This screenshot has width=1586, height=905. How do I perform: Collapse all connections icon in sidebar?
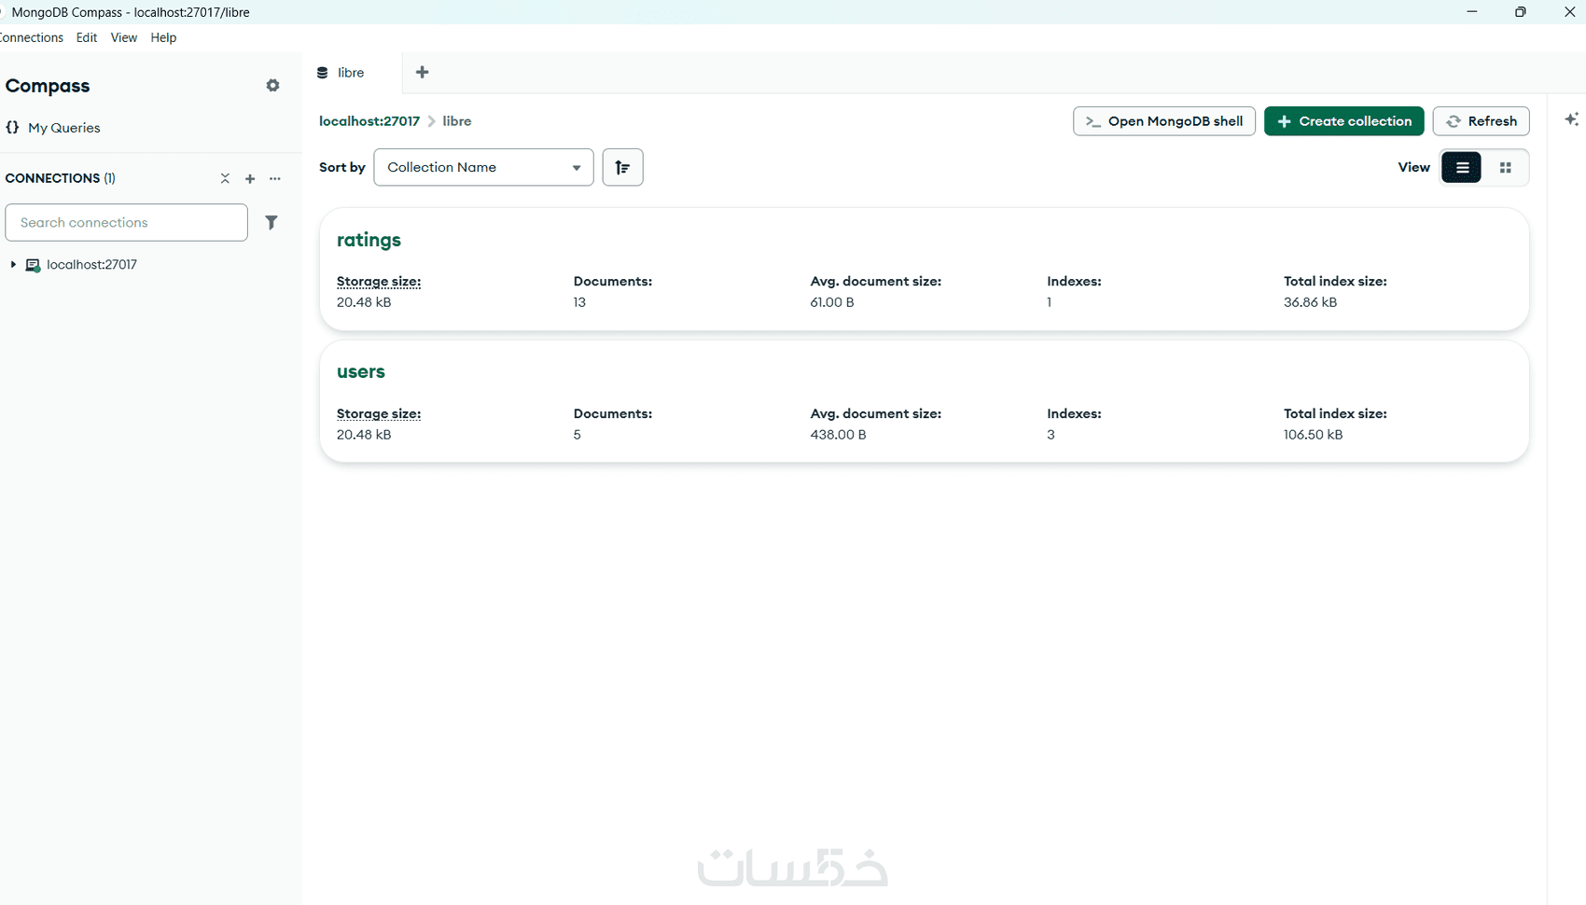(x=225, y=178)
